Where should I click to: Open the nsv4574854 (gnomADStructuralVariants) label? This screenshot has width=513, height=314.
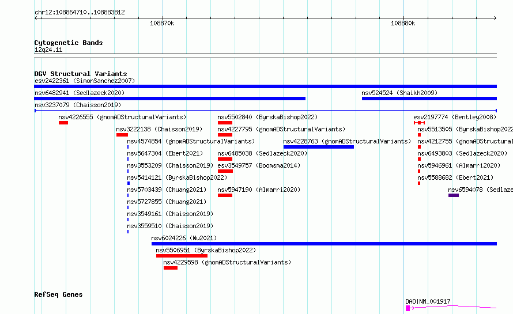point(191,141)
